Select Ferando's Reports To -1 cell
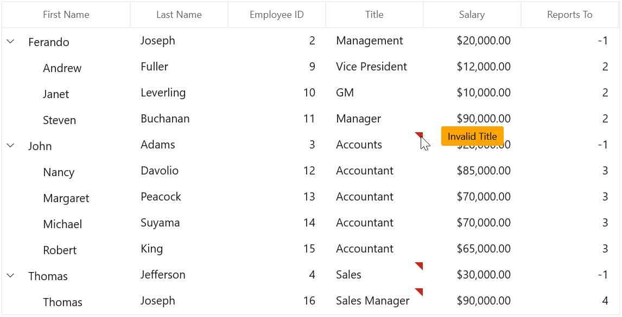The width and height of the screenshot is (622, 317). pyautogui.click(x=570, y=41)
